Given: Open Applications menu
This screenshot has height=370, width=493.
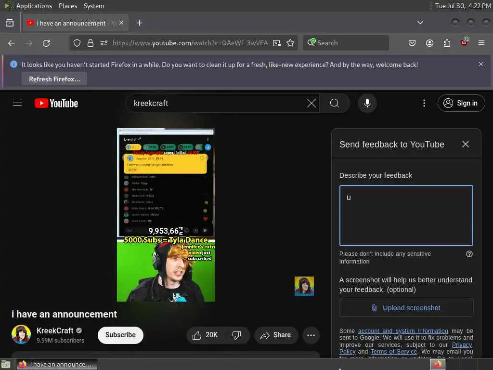Looking at the screenshot, I should (x=34, y=6).
